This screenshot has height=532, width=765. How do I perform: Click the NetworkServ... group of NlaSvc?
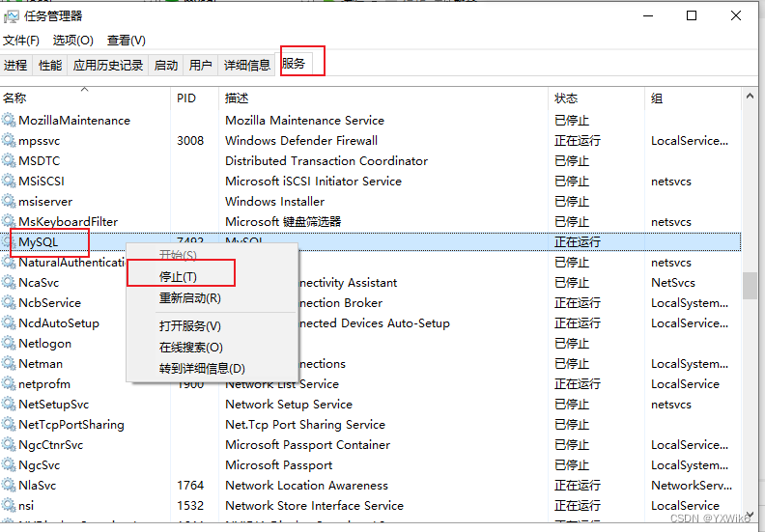692,486
